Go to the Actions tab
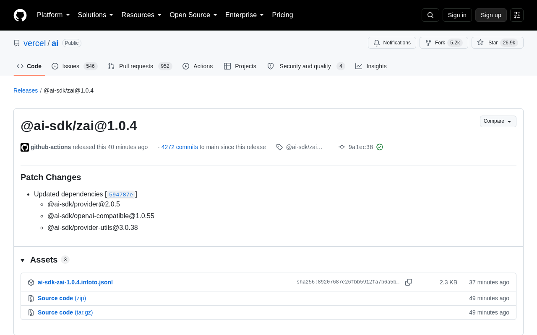This screenshot has height=335, width=537. pos(198,66)
